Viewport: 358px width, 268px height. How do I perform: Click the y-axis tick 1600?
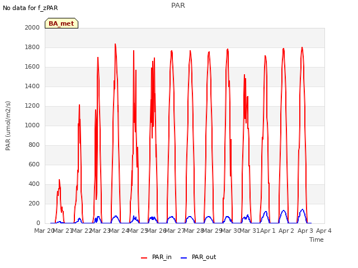pyautogui.click(x=32, y=67)
